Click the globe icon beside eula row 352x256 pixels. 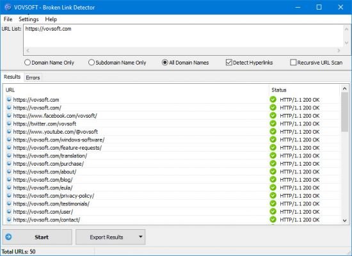coord(9,188)
